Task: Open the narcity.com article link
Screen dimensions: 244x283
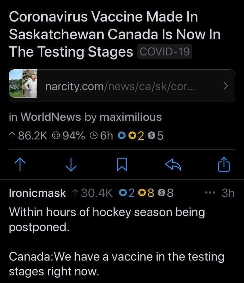Action: tap(121, 86)
